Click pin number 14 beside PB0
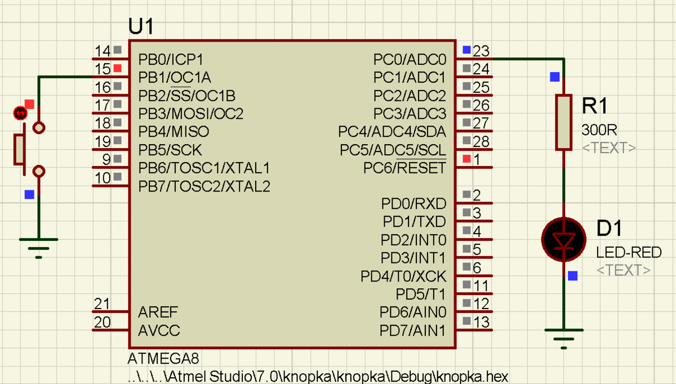The image size is (676, 384). click(x=103, y=51)
